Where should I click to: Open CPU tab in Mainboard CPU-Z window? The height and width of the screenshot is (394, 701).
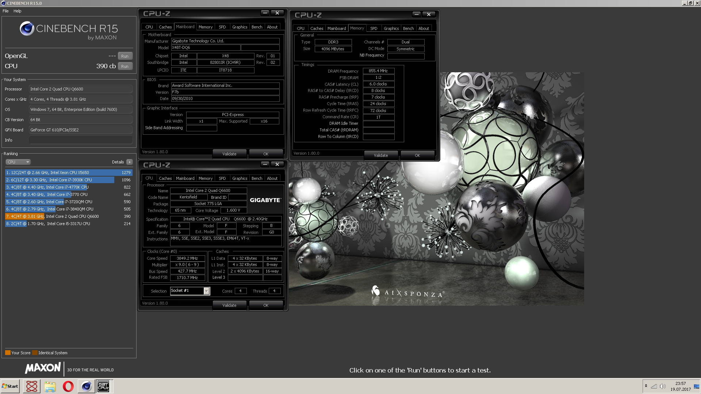149,27
